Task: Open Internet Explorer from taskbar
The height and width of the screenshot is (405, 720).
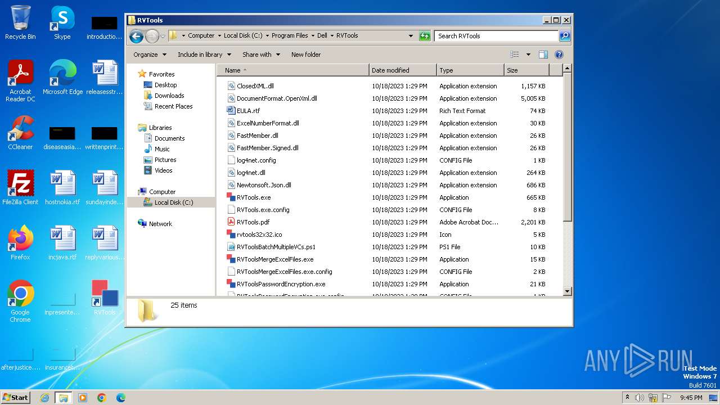Action: [x=45, y=398]
